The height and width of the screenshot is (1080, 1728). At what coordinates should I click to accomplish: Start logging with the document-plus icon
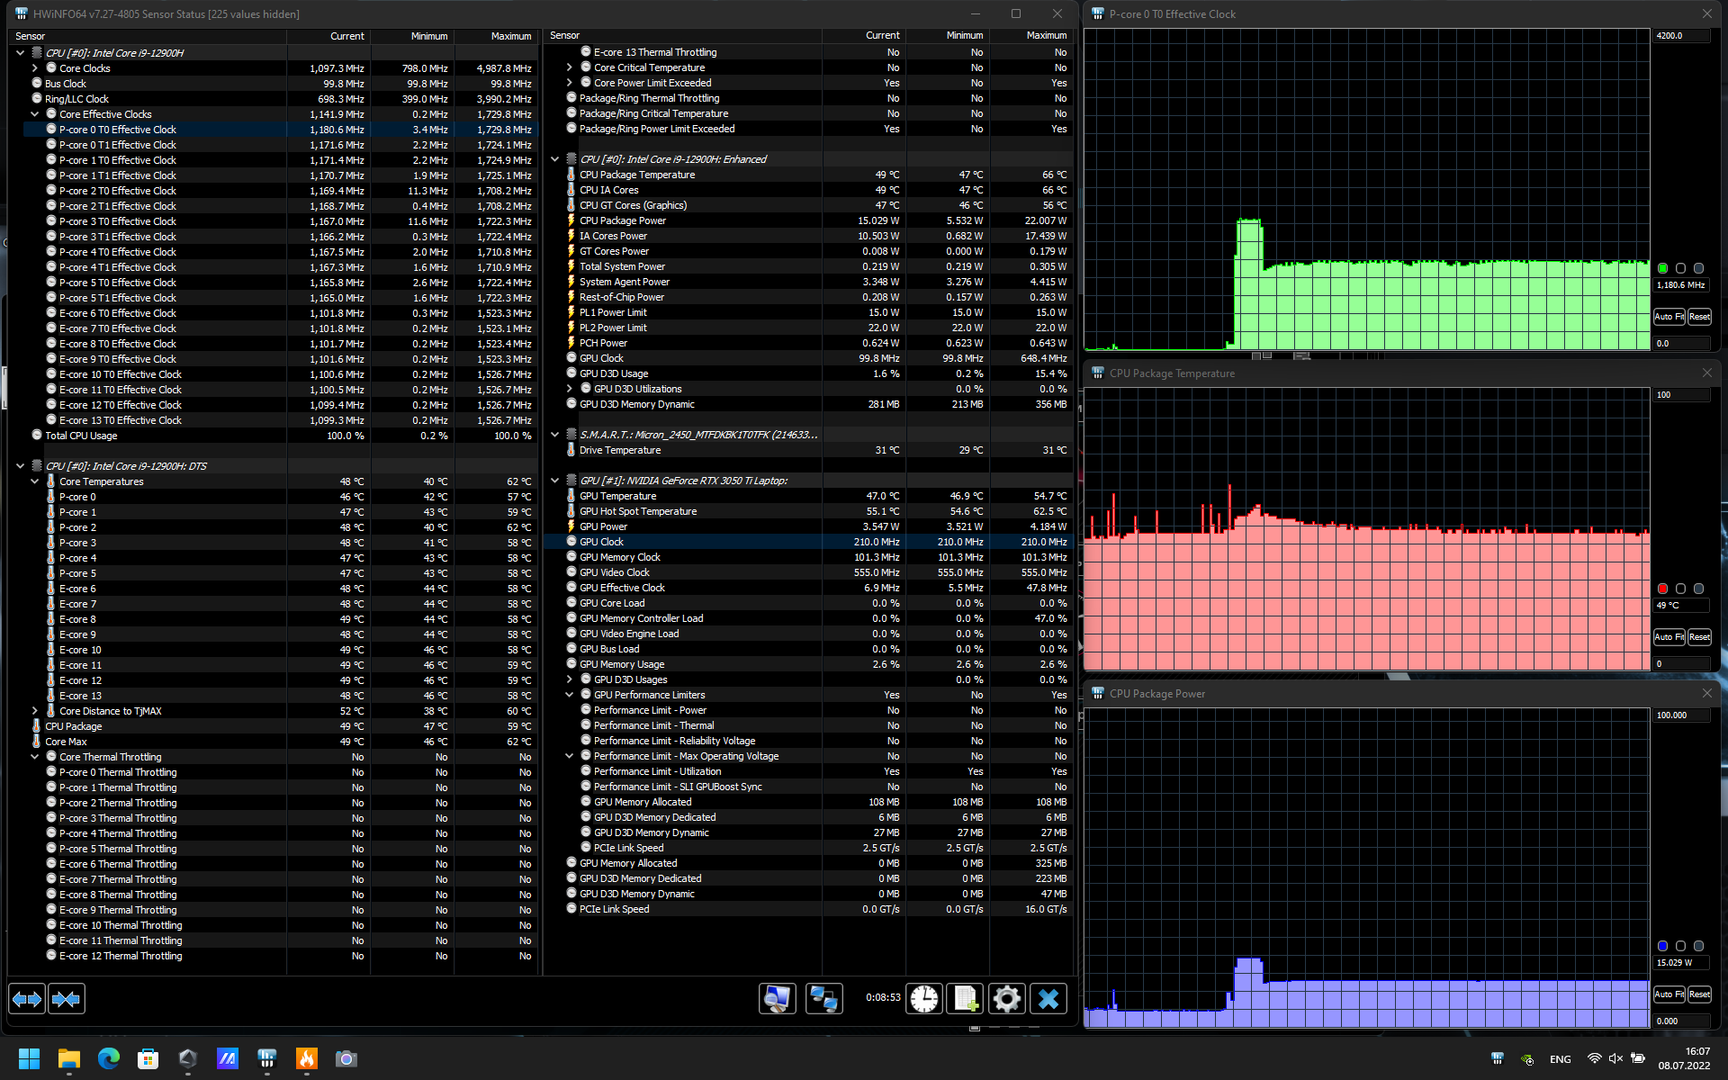point(966,998)
